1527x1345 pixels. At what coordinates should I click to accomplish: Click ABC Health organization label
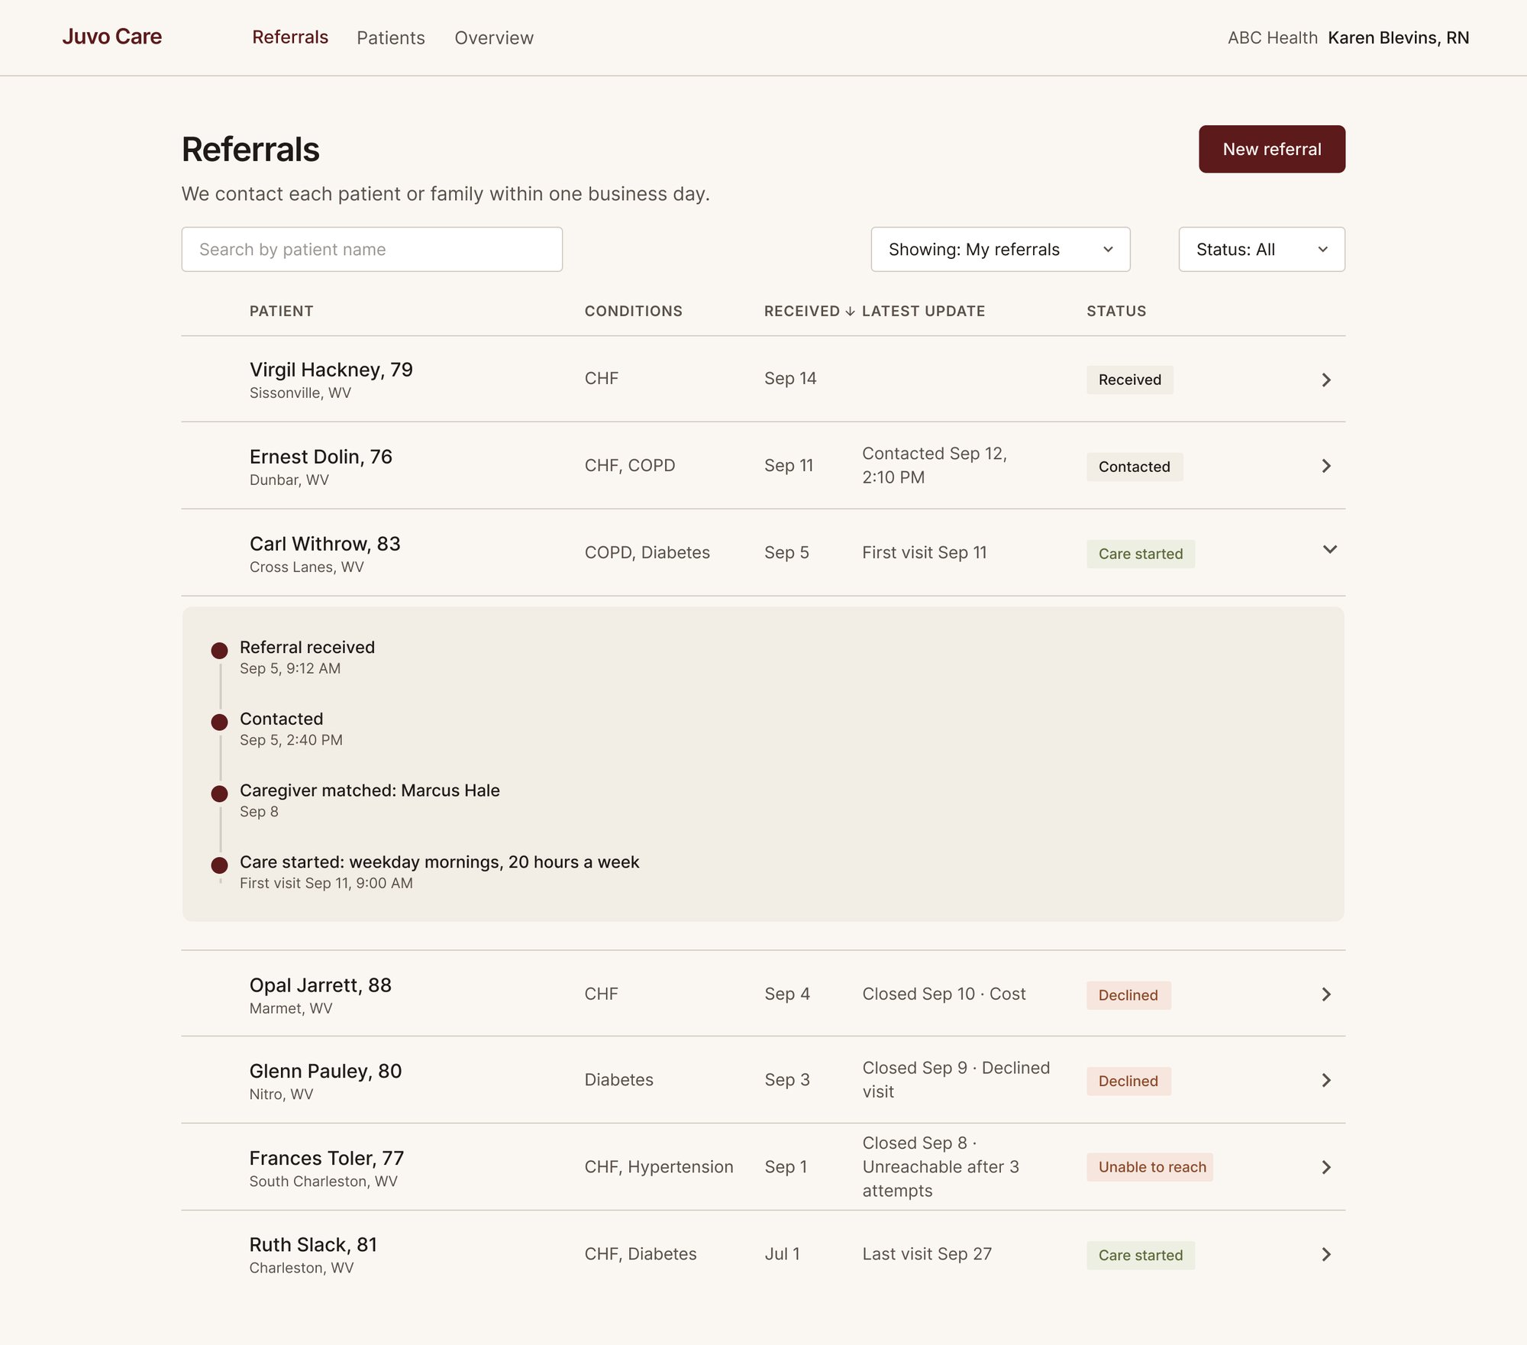coord(1272,37)
